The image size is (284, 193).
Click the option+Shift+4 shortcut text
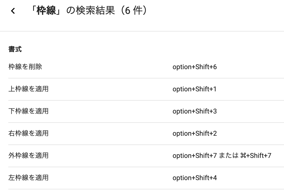(195, 178)
